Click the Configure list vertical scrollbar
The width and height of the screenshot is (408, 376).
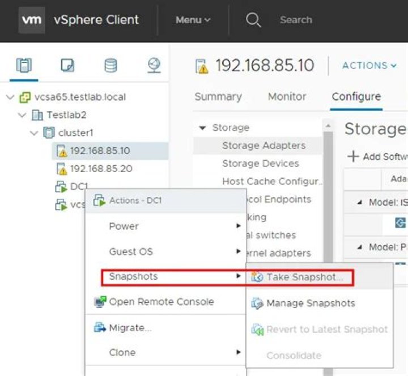(x=328, y=198)
